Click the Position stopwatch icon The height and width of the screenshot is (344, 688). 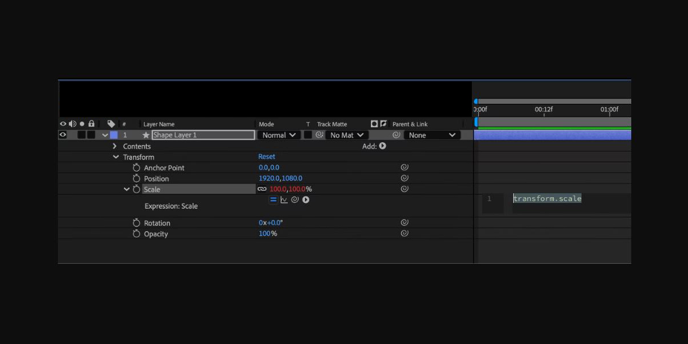pyautogui.click(x=136, y=179)
